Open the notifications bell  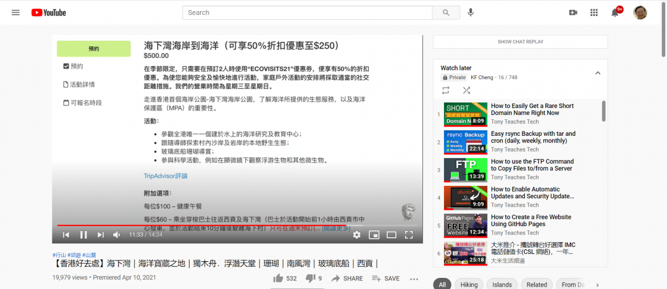pyautogui.click(x=615, y=12)
